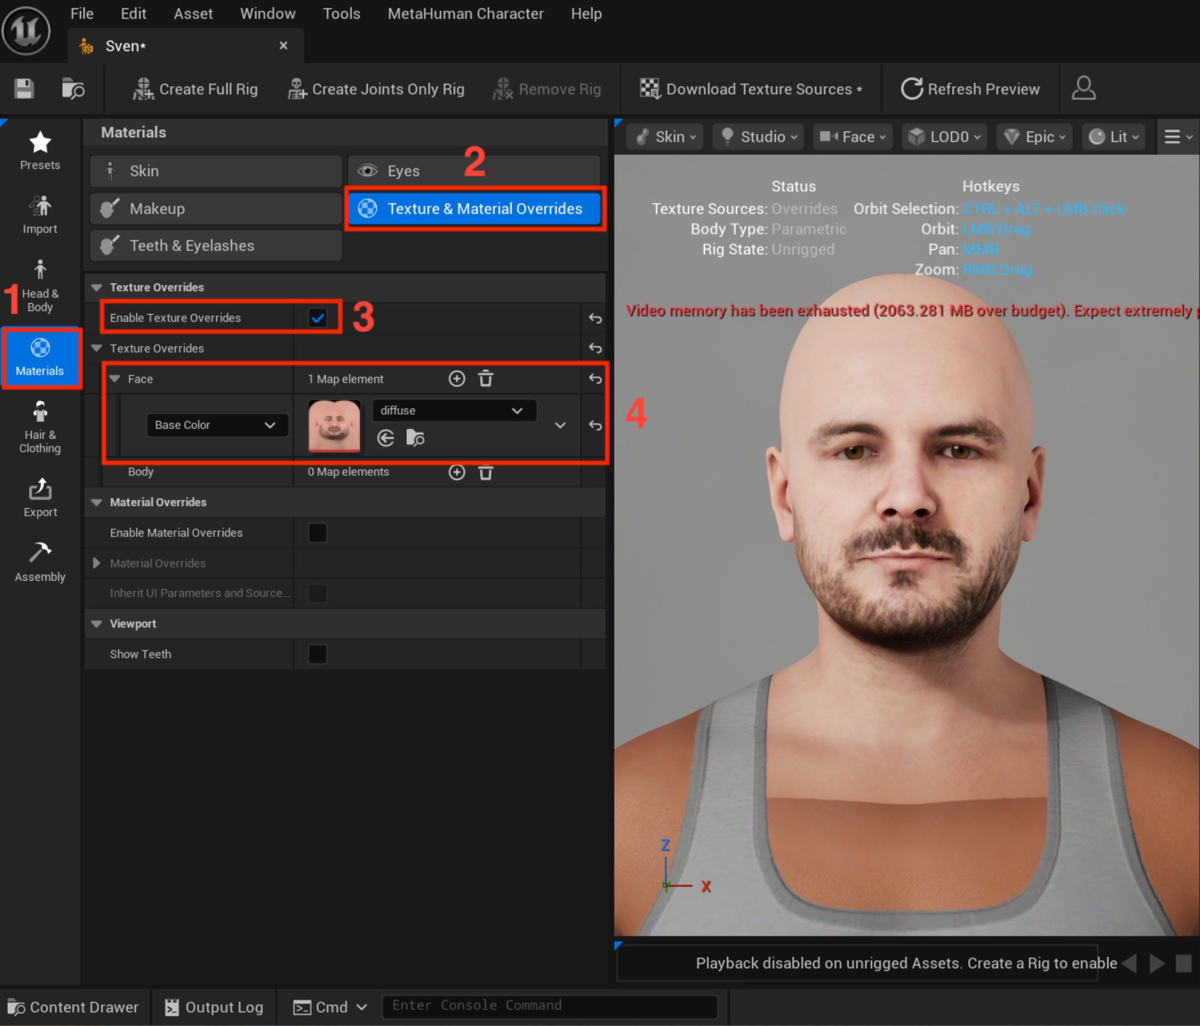Image resolution: width=1200 pixels, height=1026 pixels.
Task: Switch to the Eyes materials tab
Action: pos(474,171)
